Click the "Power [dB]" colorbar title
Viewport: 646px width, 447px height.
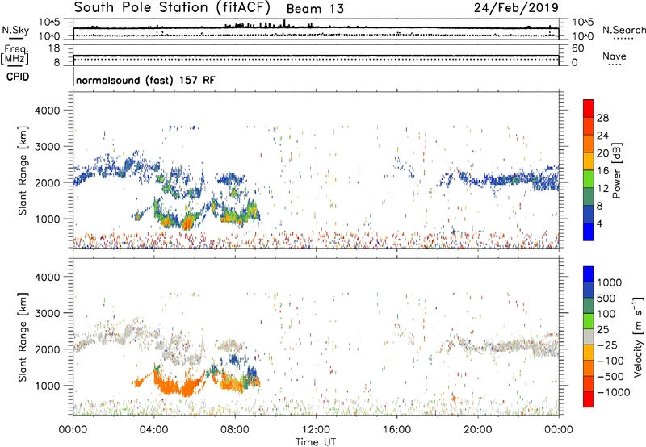click(x=617, y=170)
